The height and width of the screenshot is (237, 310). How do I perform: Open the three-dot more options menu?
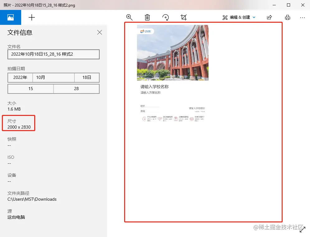pos(302,17)
